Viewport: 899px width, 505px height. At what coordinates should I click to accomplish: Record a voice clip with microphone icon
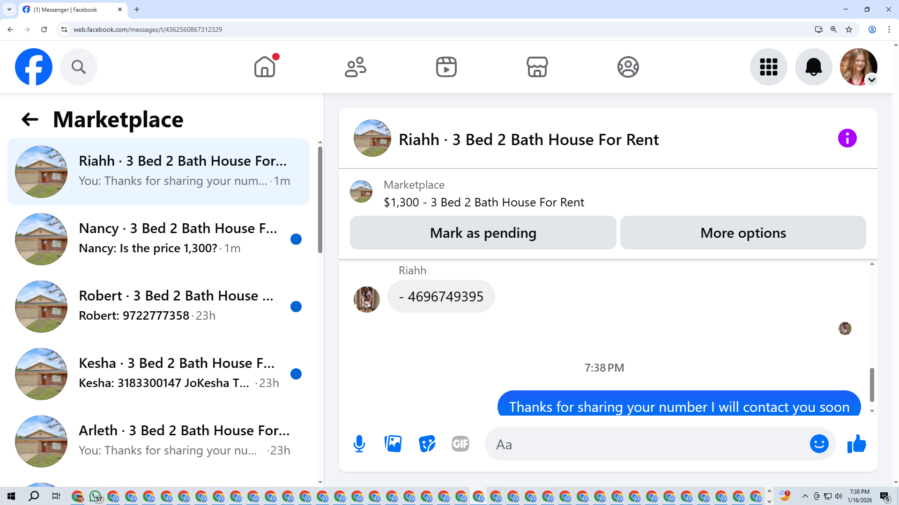(359, 444)
